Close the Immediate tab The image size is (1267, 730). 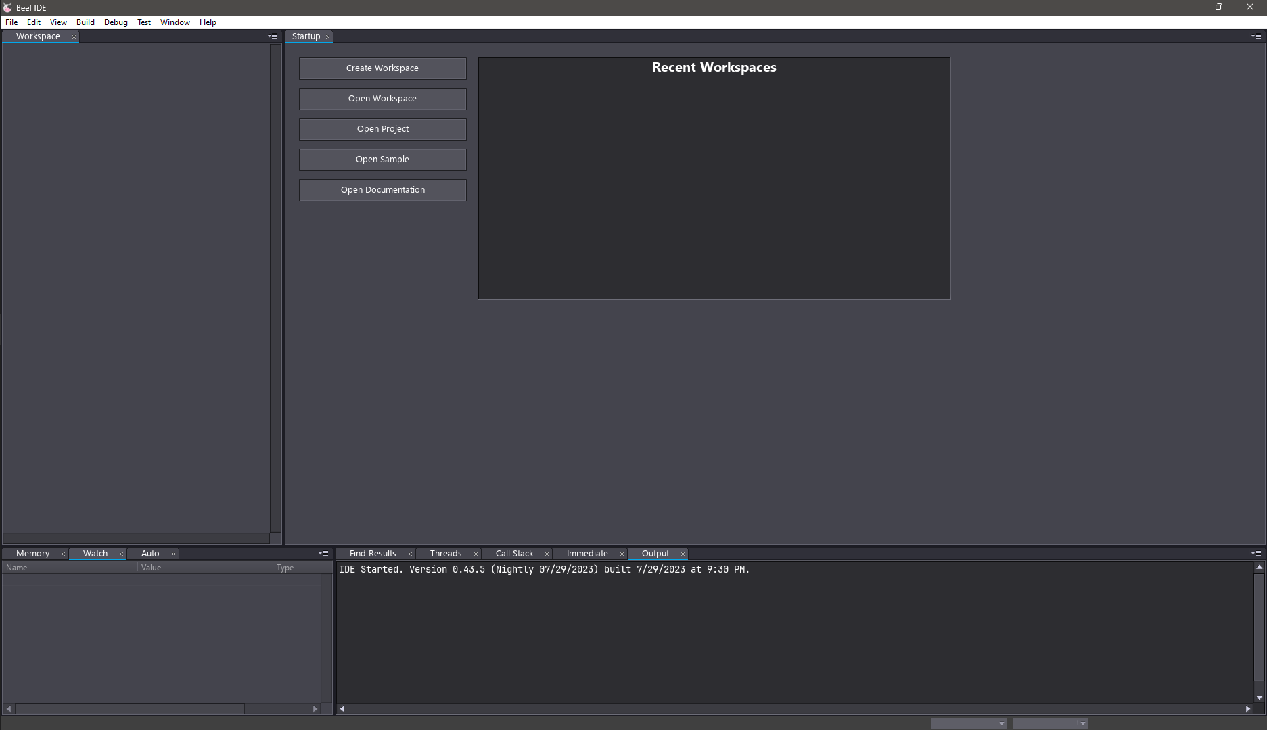click(x=622, y=554)
